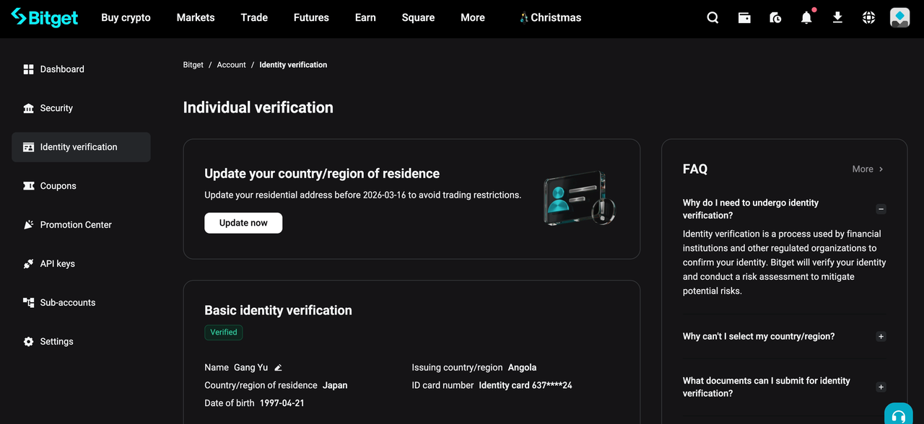
Task: Select API keys in the sidebar
Action: coord(58,264)
